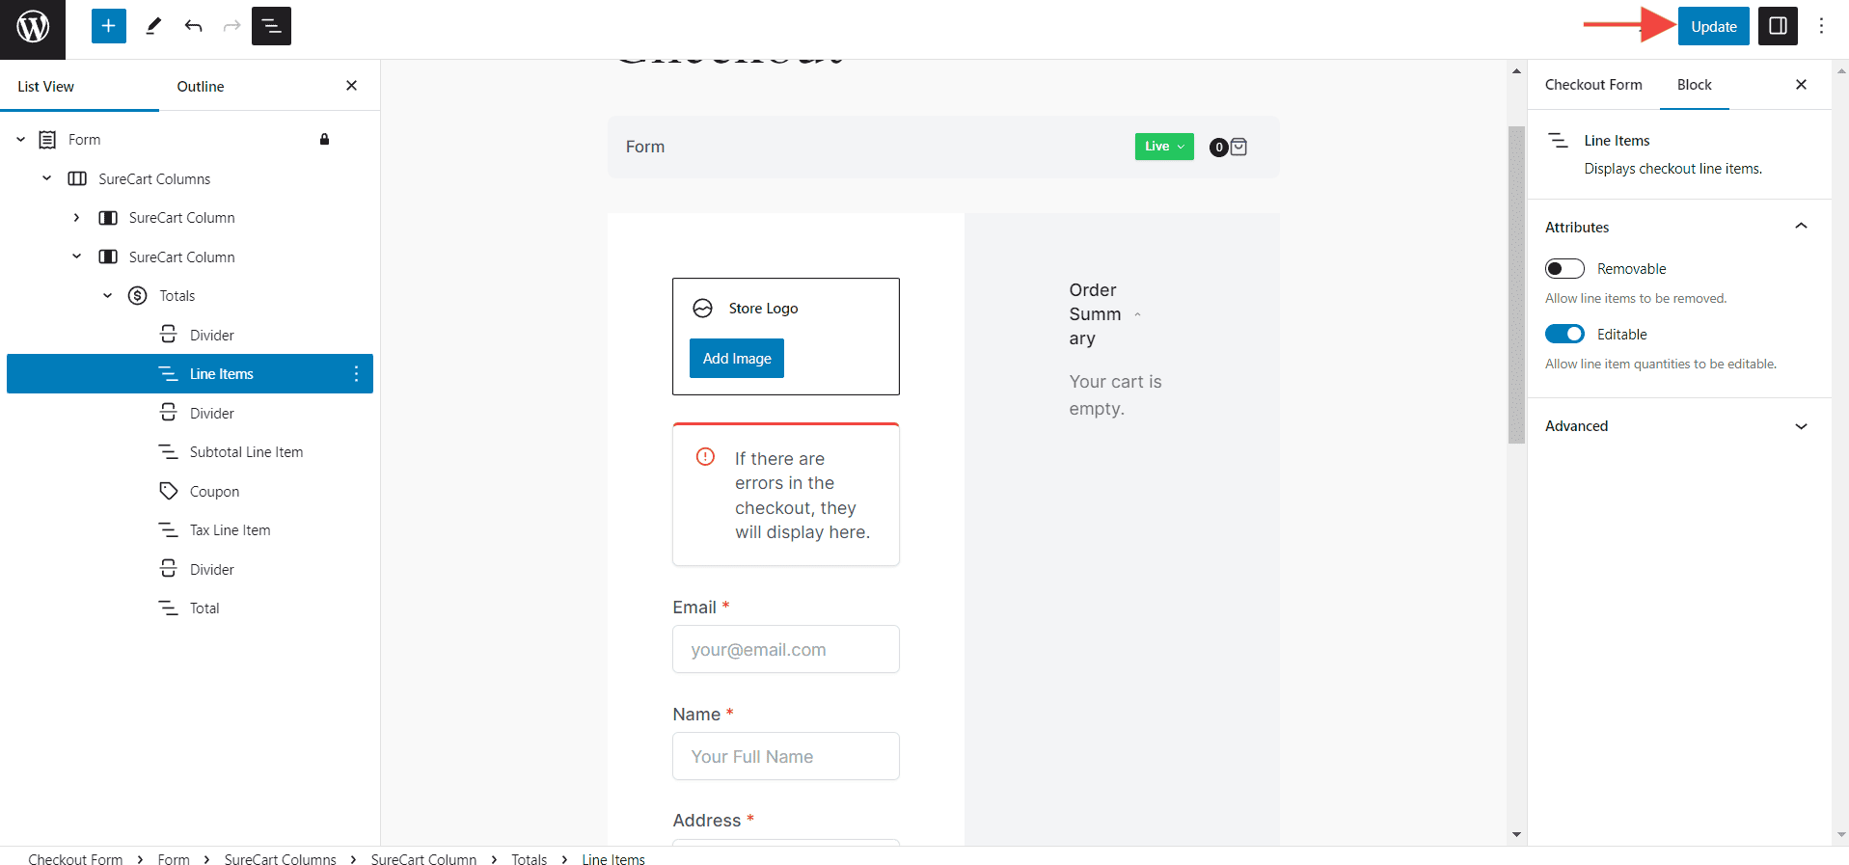Open the Live mode dropdown

pyautogui.click(x=1164, y=147)
